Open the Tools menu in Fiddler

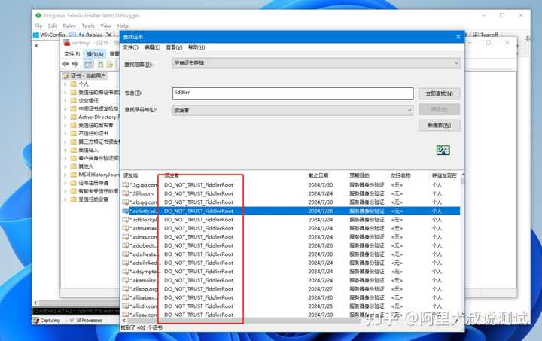(x=88, y=26)
